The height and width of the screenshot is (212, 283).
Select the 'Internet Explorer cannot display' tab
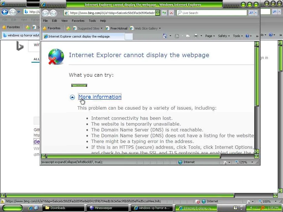(83, 36)
